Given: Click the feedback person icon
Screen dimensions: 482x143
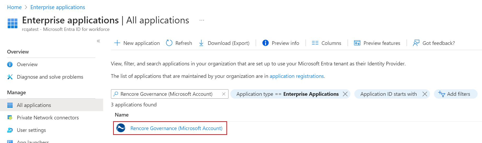Looking at the screenshot, I should click(x=416, y=43).
